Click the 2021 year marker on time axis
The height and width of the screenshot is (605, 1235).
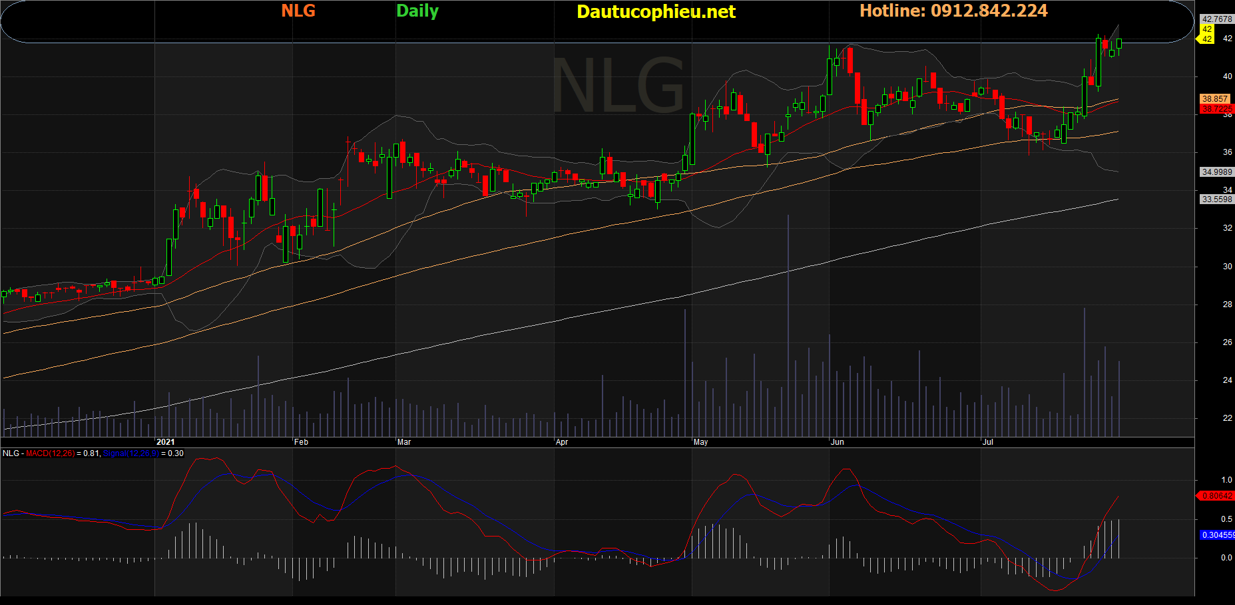tap(165, 442)
